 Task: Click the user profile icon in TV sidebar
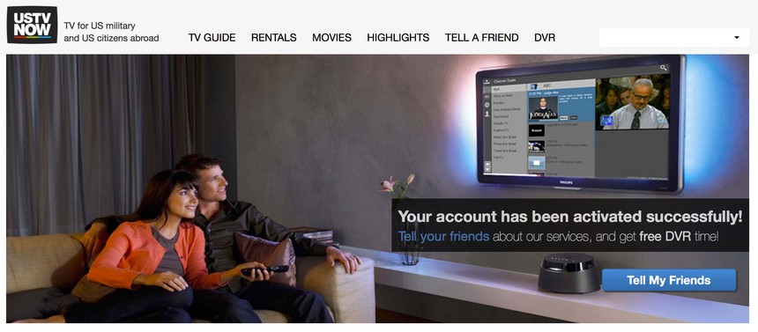pos(487,114)
